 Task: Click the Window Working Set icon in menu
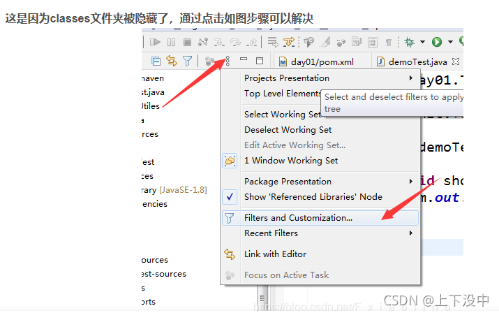tap(230, 161)
